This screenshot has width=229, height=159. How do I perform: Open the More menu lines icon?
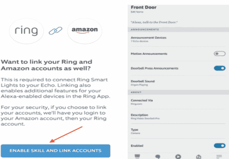(219, 157)
